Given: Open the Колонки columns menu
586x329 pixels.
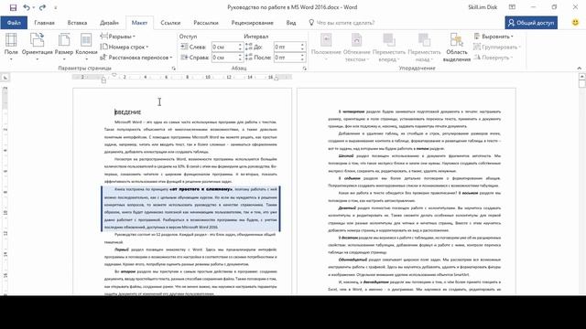Looking at the screenshot, I should tap(86, 47).
